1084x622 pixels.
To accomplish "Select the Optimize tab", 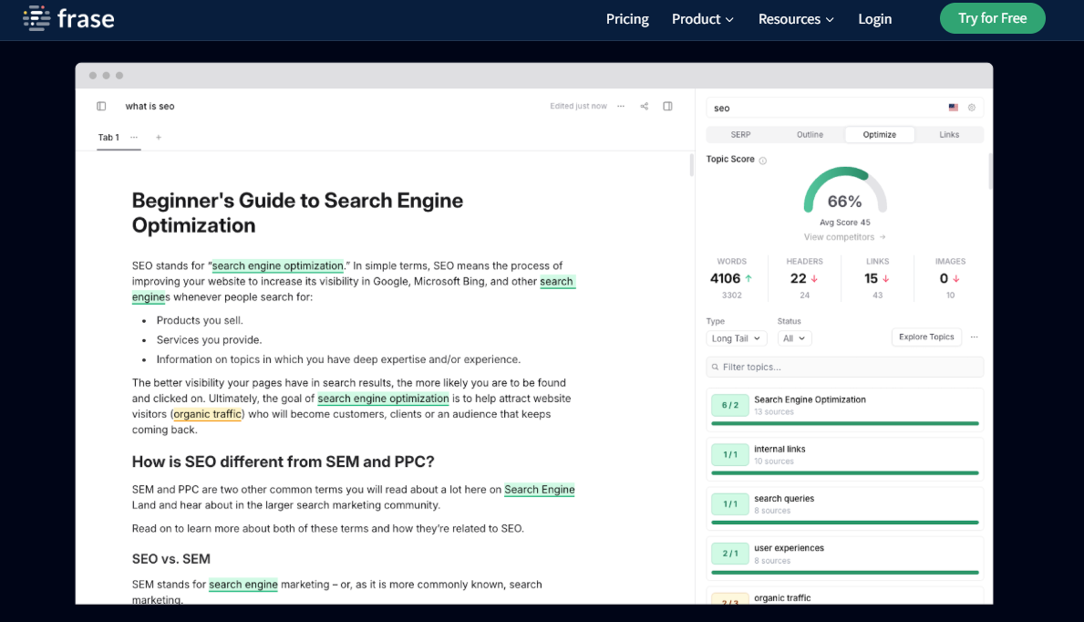I will [880, 135].
